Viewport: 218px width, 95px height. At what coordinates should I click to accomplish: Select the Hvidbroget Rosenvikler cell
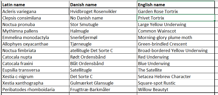[103, 11]
